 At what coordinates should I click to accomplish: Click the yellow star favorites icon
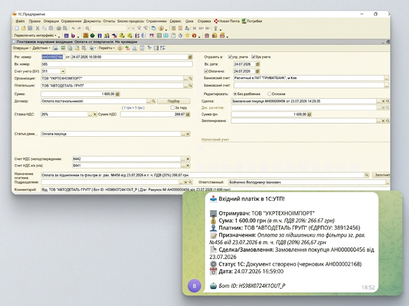[187, 35]
